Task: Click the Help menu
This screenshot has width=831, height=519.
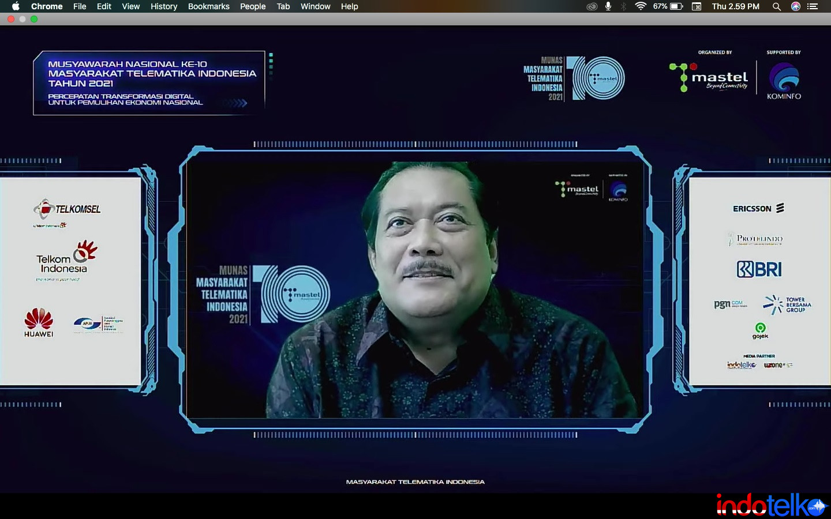Action: tap(349, 6)
